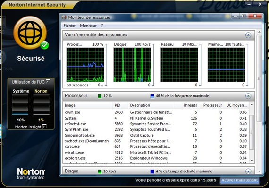Open the Norton Insight link icon

(44, 127)
